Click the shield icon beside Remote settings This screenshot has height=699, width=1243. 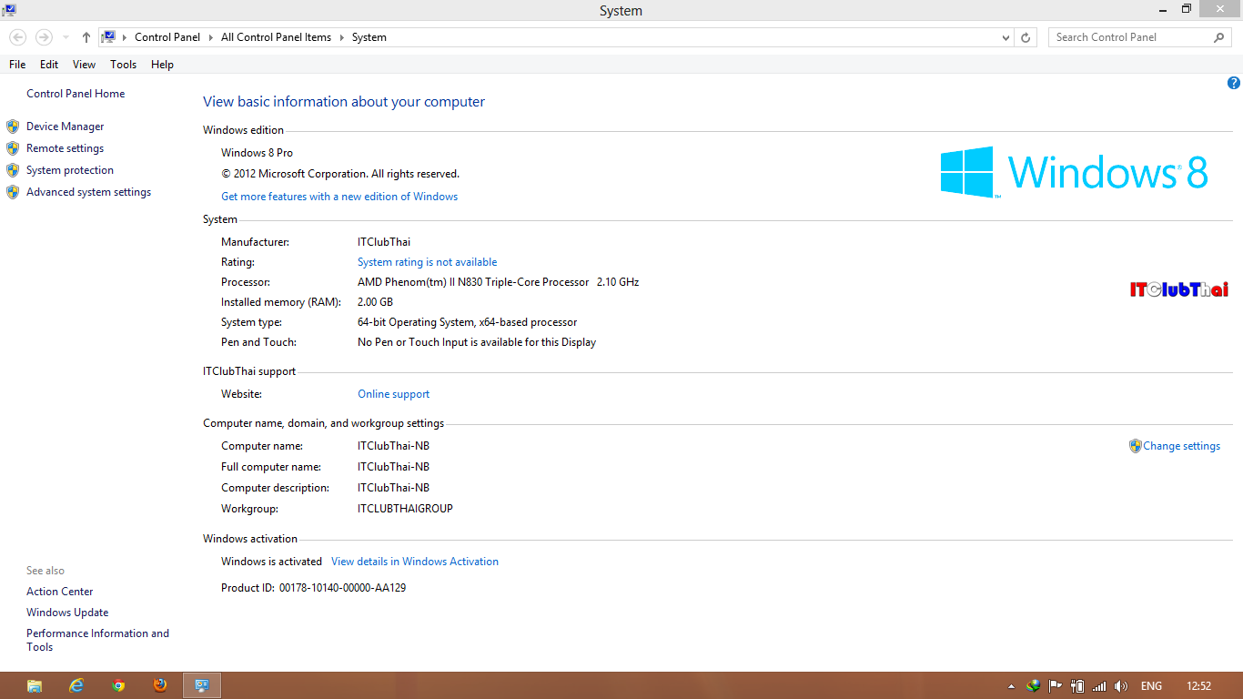point(13,148)
